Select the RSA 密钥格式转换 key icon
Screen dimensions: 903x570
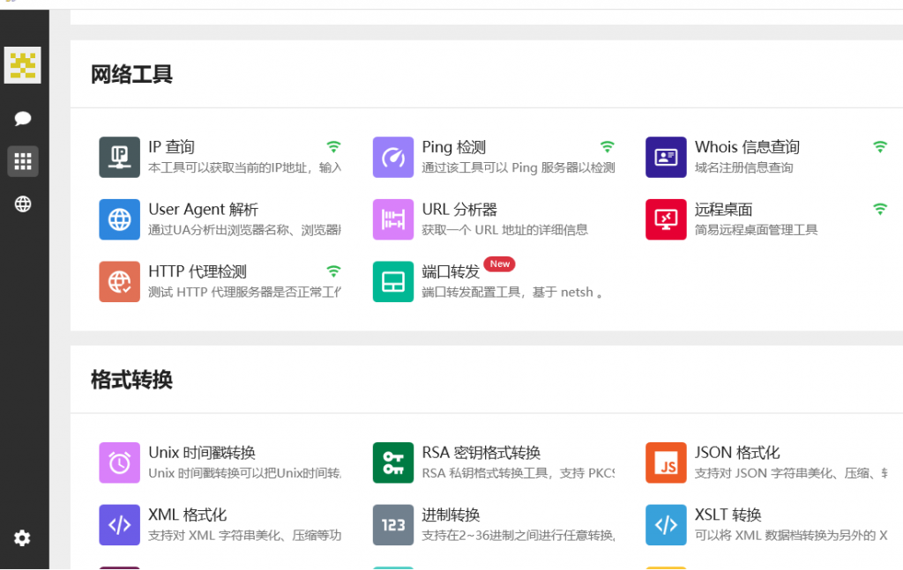click(392, 463)
